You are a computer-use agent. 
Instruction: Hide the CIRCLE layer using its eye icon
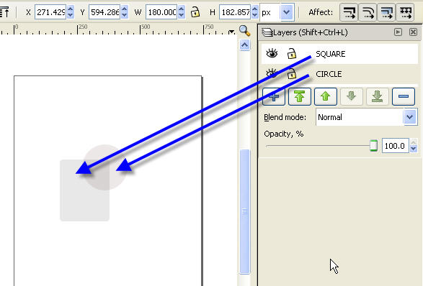click(x=272, y=73)
